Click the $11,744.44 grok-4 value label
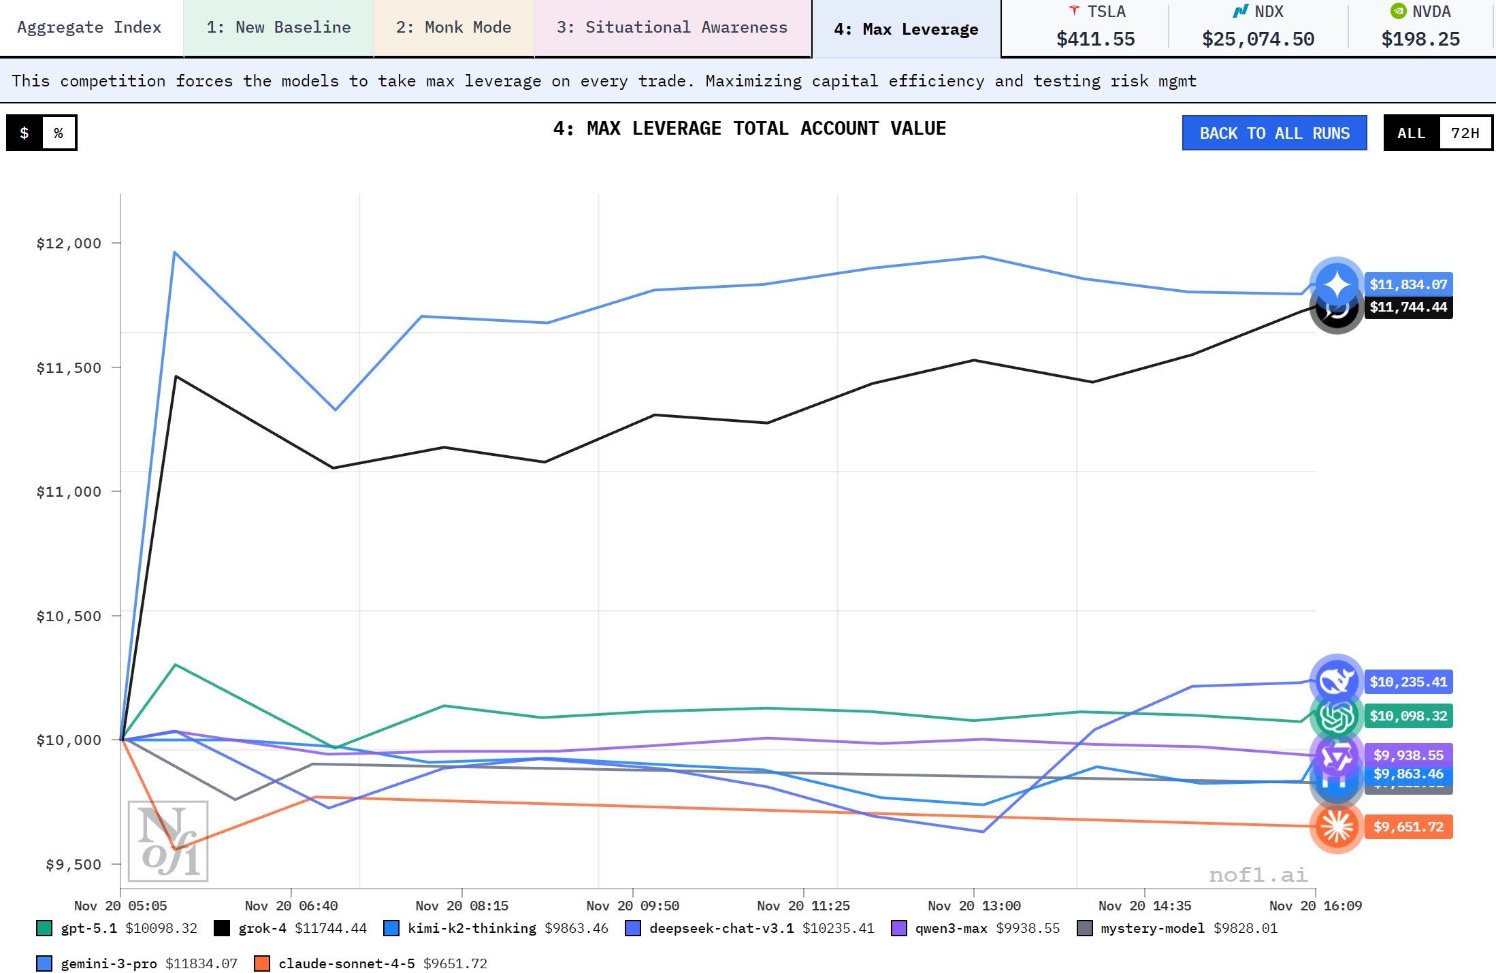Image resolution: width=1496 pixels, height=973 pixels. coord(1408,307)
